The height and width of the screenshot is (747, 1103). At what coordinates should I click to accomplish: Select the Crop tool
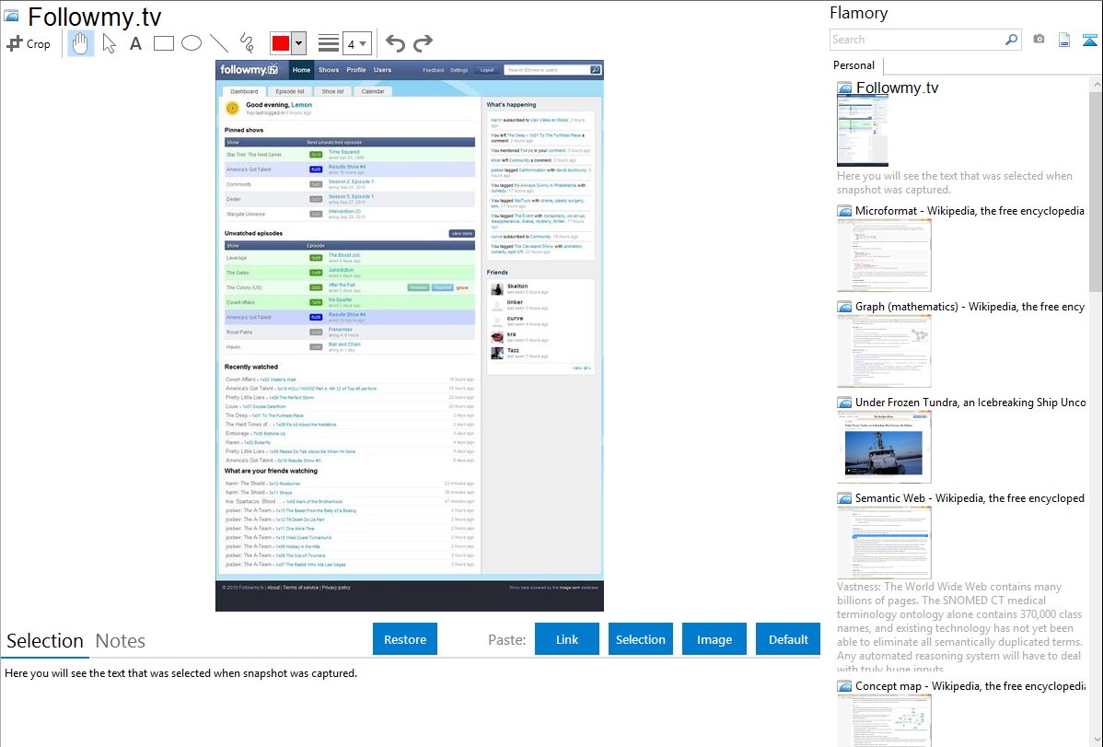point(29,43)
